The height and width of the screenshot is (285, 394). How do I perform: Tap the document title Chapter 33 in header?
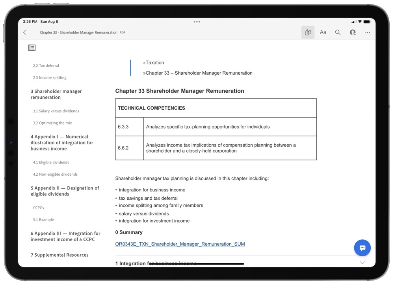click(78, 32)
